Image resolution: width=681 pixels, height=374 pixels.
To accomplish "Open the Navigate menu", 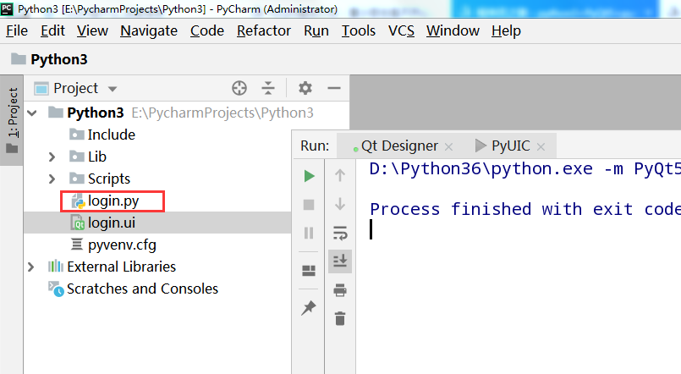I will click(149, 30).
